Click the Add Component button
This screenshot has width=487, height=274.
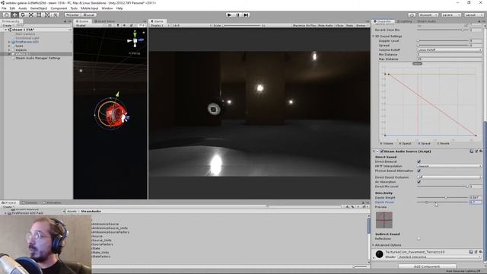pos(427,266)
